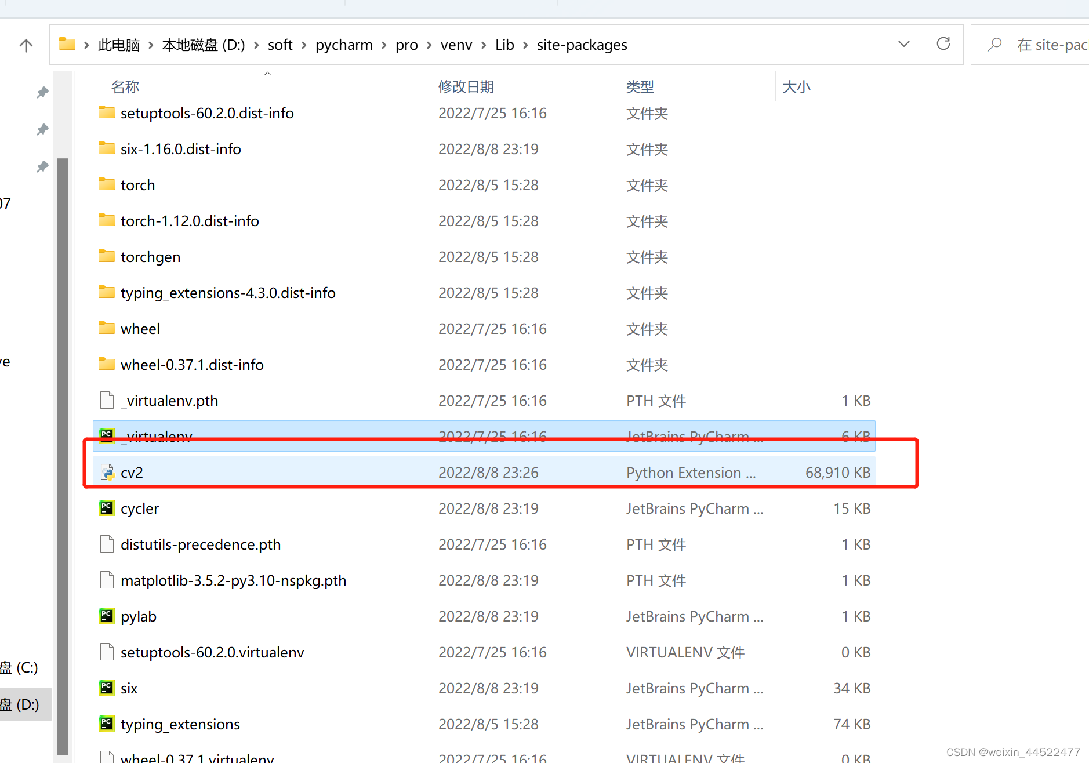This screenshot has width=1089, height=763.
Task: Click the matplotlib-3.5.2-py3.10-nspkg.pth file icon
Action: pos(107,580)
